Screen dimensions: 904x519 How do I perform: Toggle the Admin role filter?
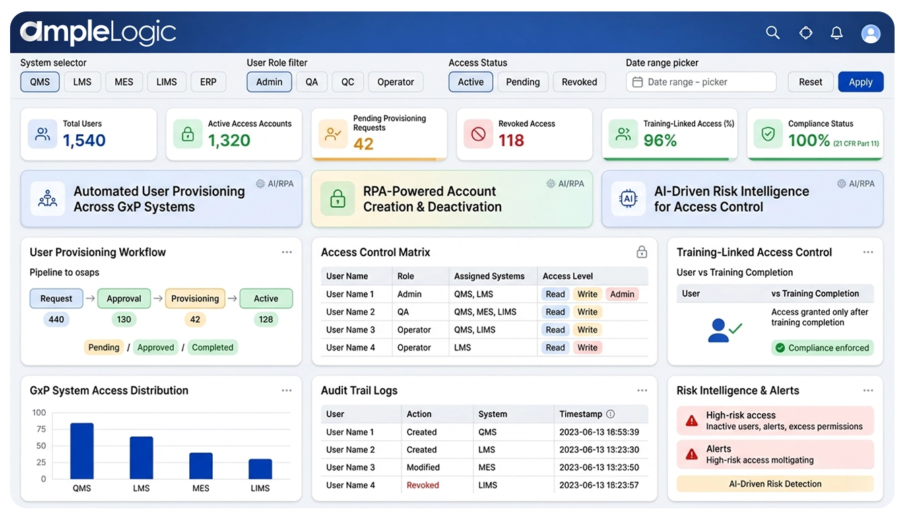[269, 82]
